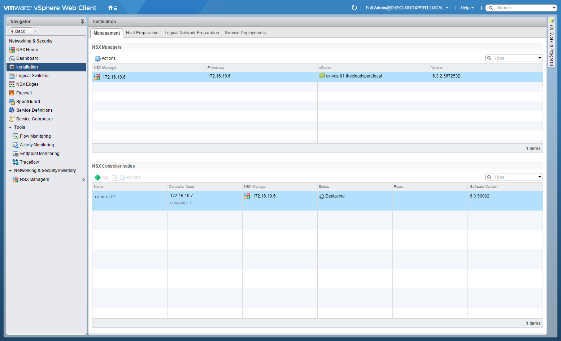Screen dimensions: 561x341
Task: Pin the Navigator panel
Action: [x=82, y=22]
